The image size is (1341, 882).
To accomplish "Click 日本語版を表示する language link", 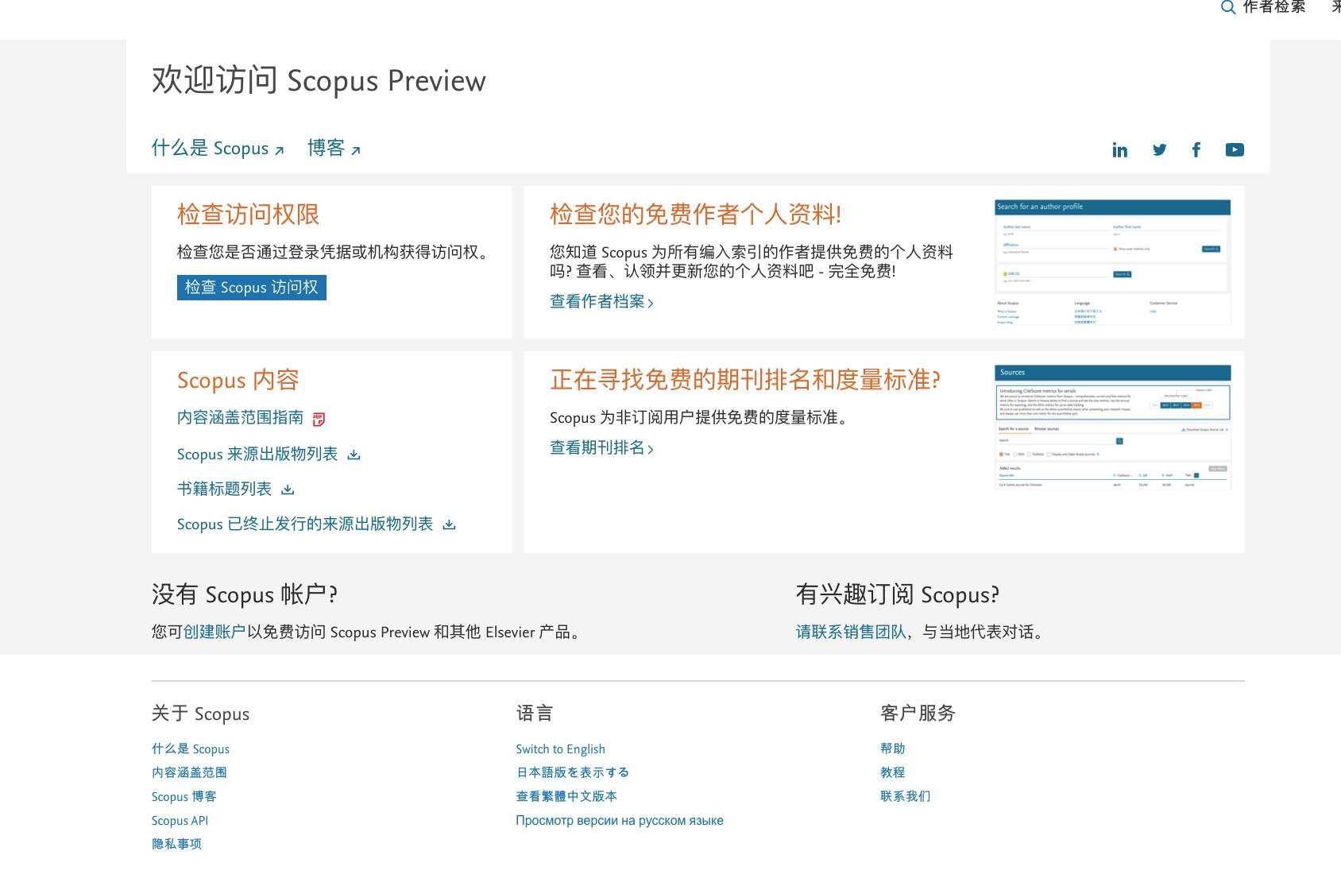I will pos(572,772).
